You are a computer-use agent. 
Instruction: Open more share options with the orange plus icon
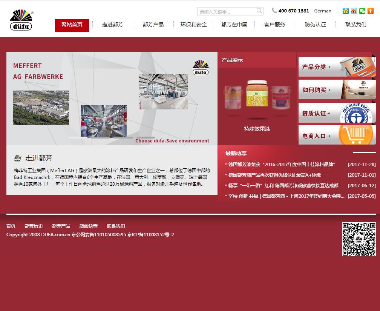[x=371, y=11]
